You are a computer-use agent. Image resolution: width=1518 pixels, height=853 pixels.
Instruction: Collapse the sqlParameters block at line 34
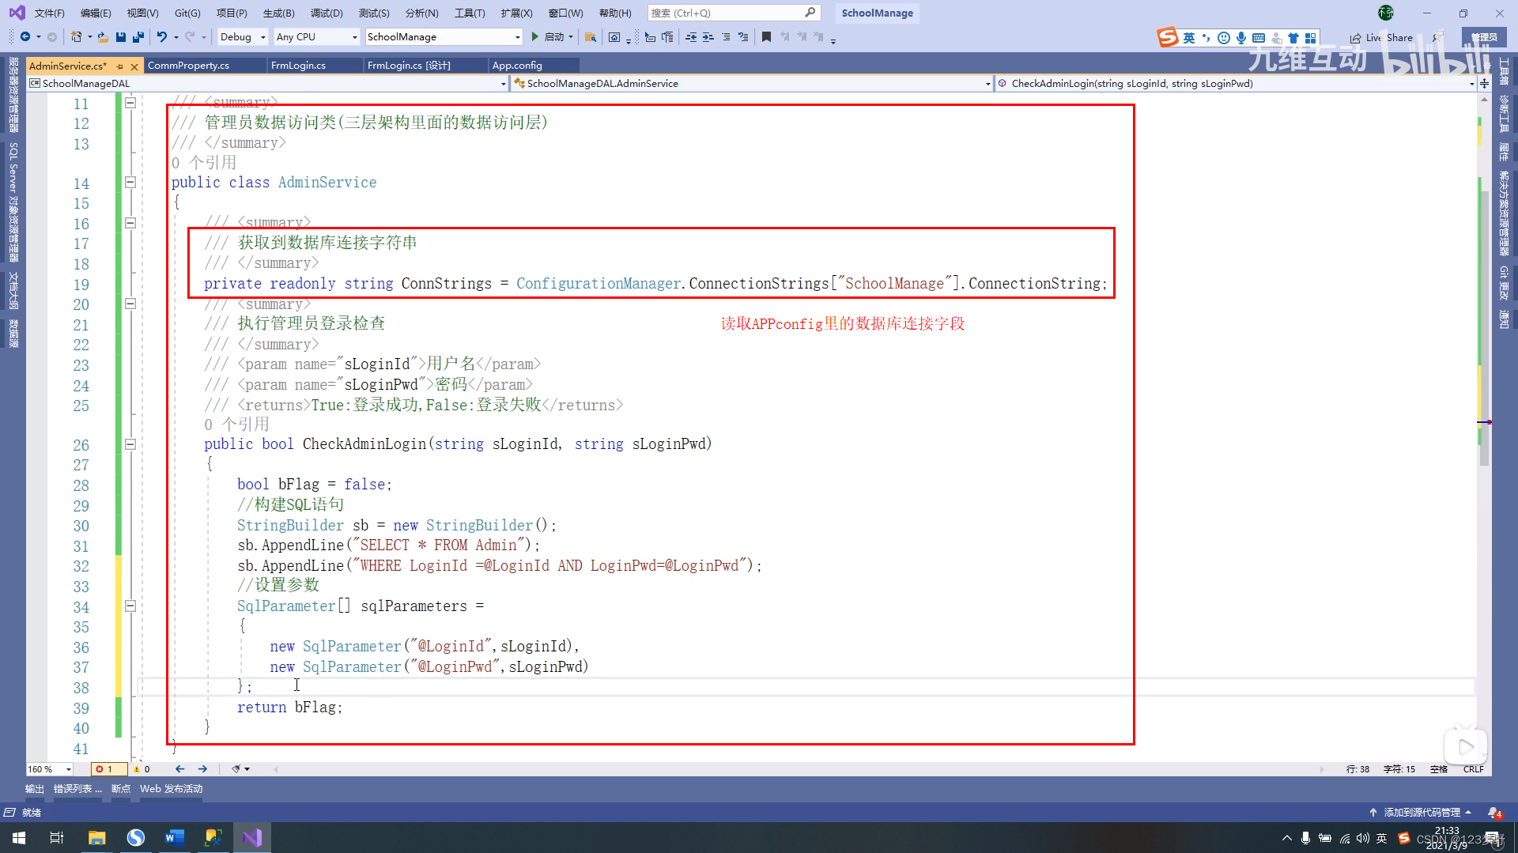[x=130, y=606]
